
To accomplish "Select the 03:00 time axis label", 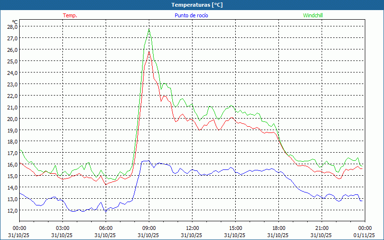I will (x=62, y=228).
